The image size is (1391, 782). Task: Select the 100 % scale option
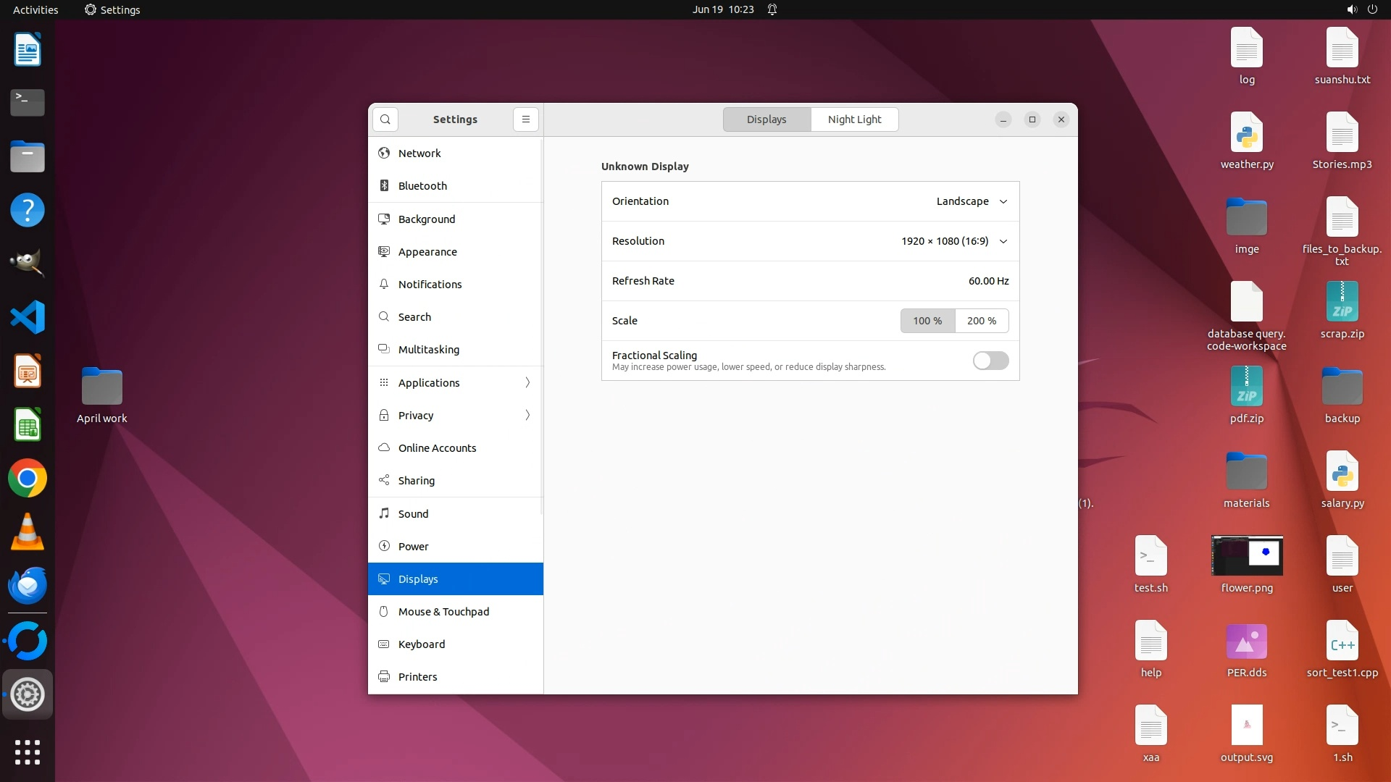[927, 321]
